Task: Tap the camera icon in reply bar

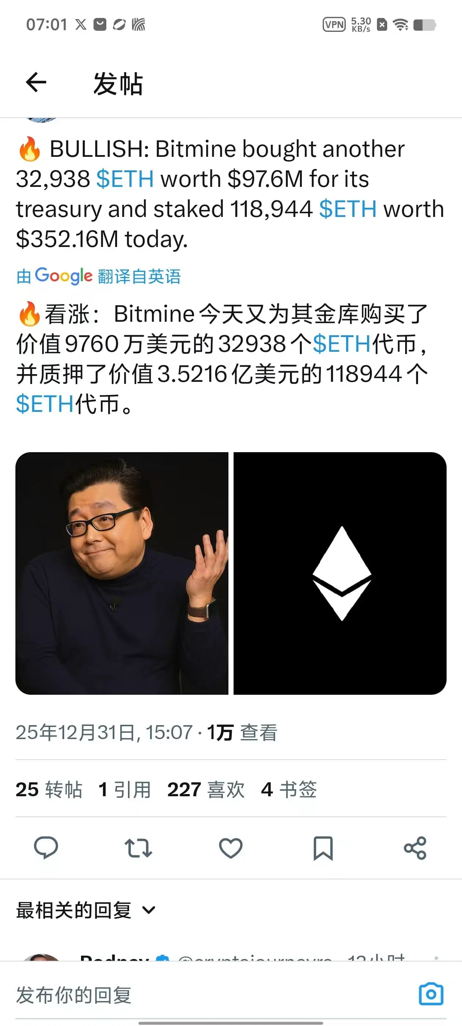Action: pos(431,994)
